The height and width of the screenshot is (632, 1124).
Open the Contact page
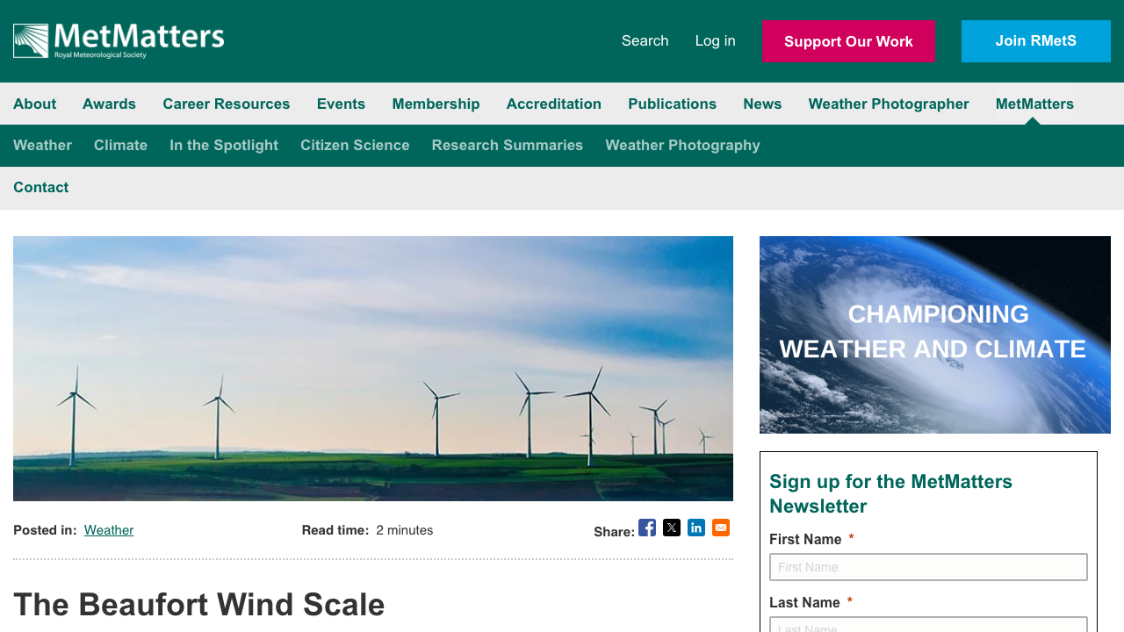[40, 187]
